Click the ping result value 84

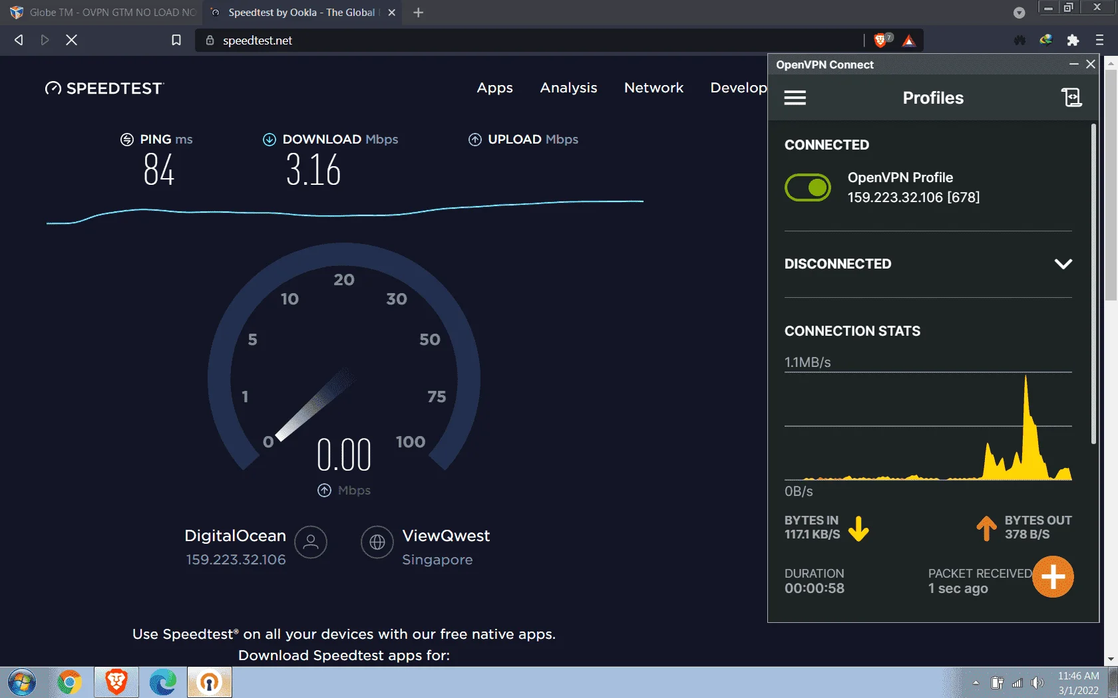click(x=159, y=170)
